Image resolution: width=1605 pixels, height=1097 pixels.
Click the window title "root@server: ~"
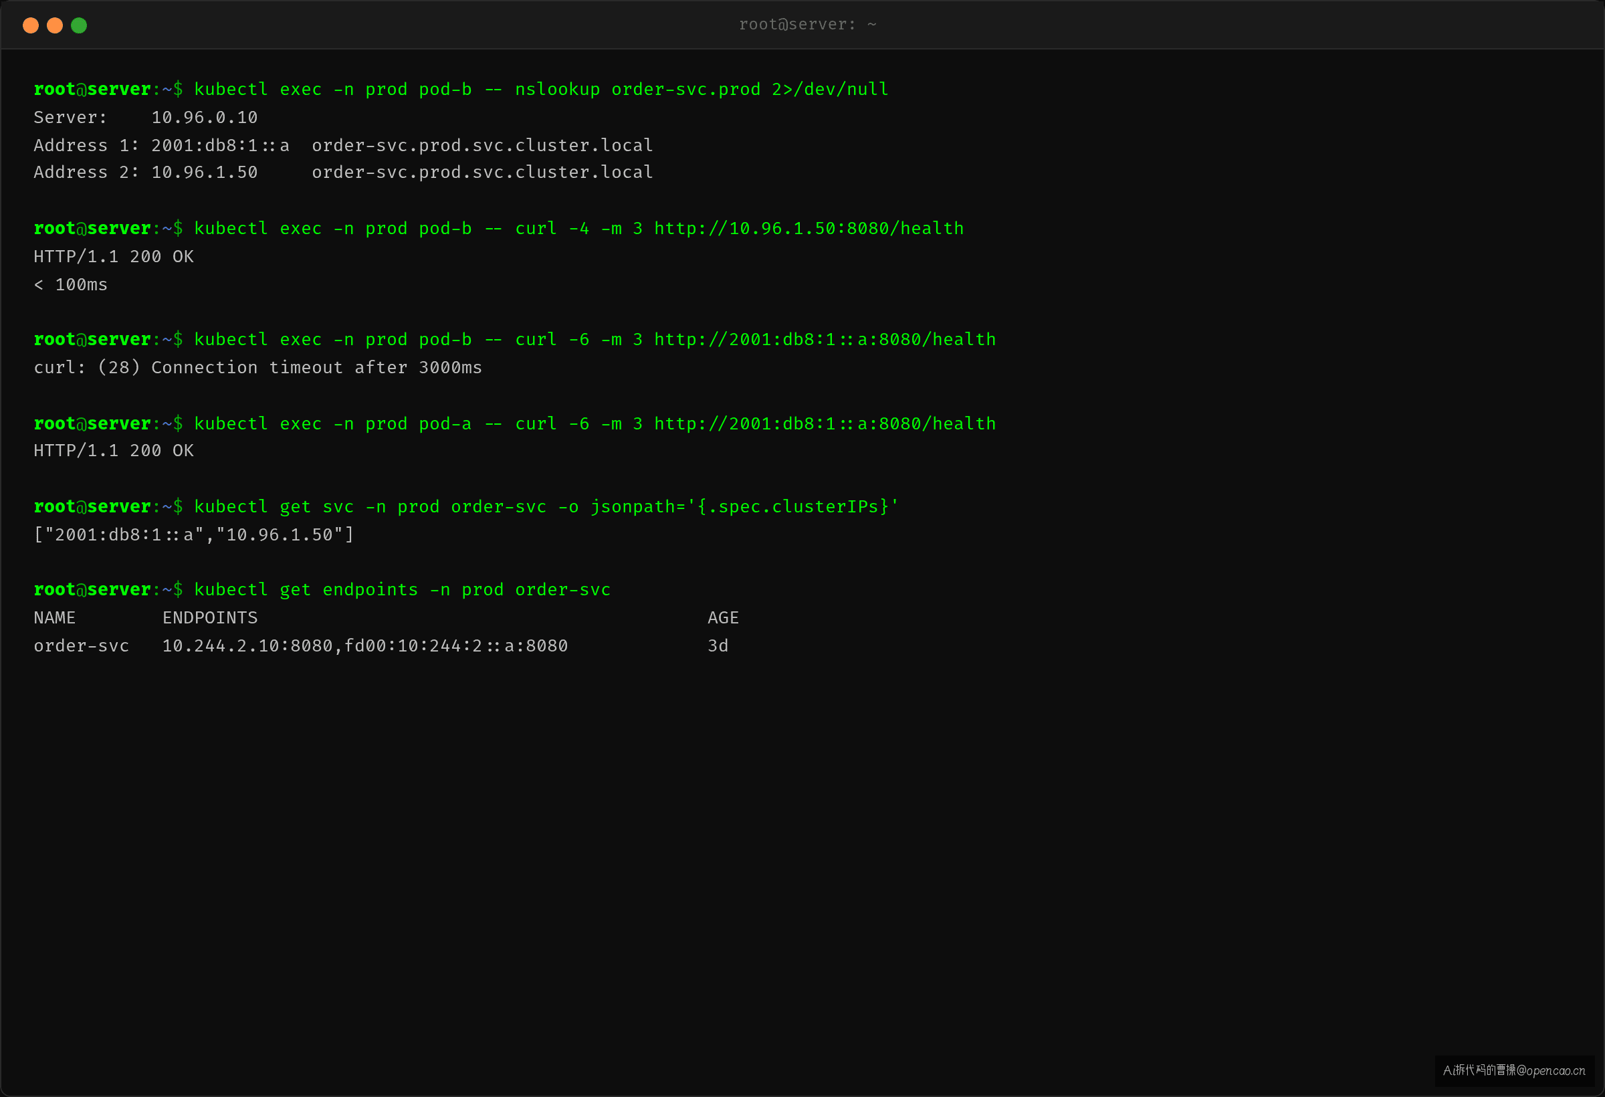point(807,25)
